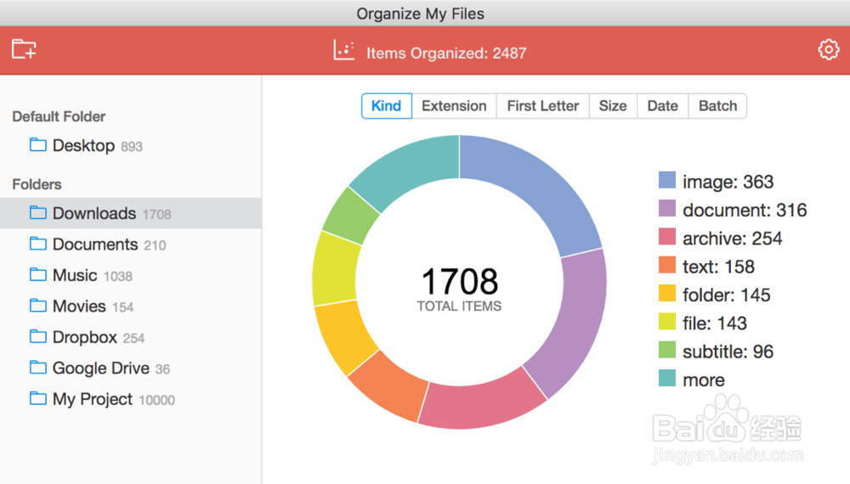Viewport: 850px width, 484px height.
Task: Click the folder legend amber swatch
Action: tap(667, 293)
